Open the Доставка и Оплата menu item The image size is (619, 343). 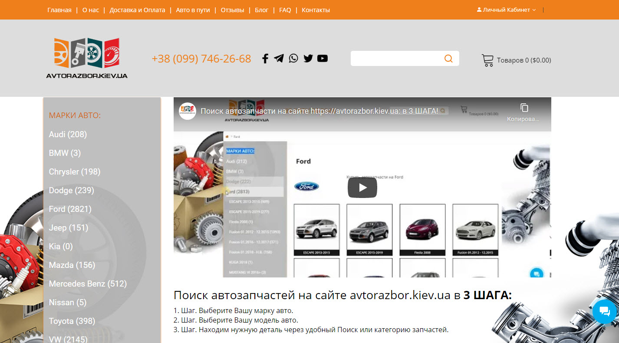coord(137,10)
